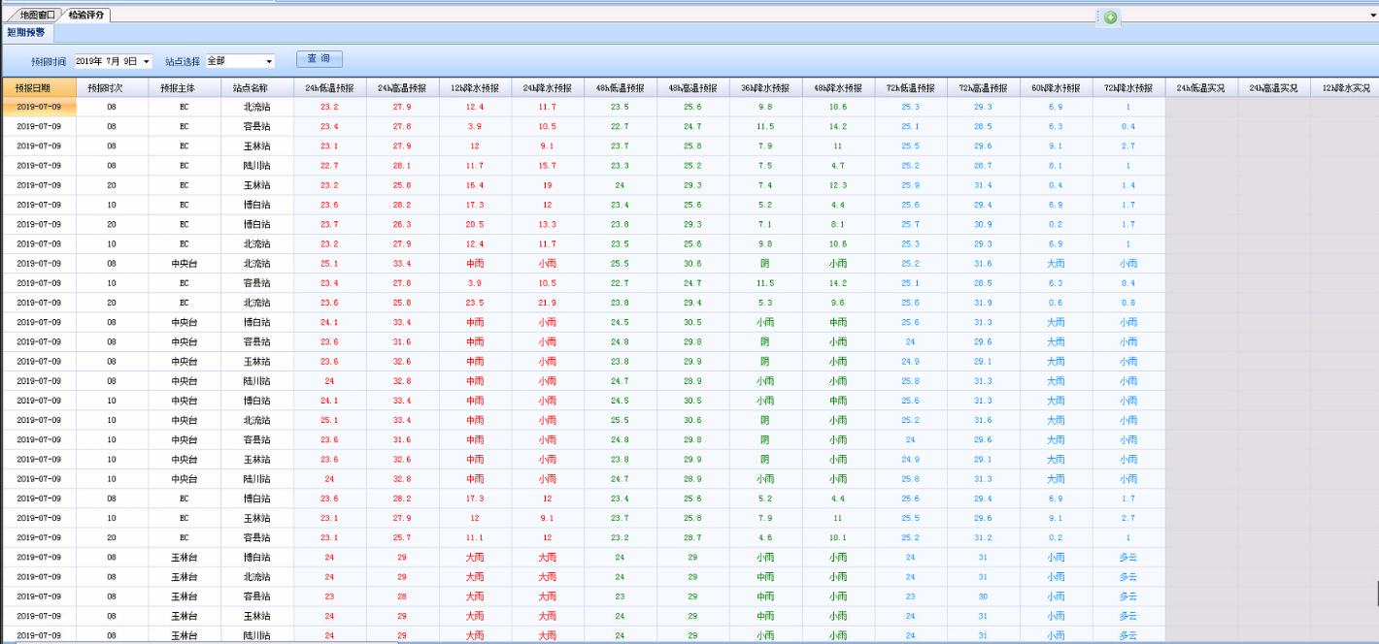Select the 48h高温预报 column header
The height and width of the screenshot is (644, 1379).
[692, 87]
